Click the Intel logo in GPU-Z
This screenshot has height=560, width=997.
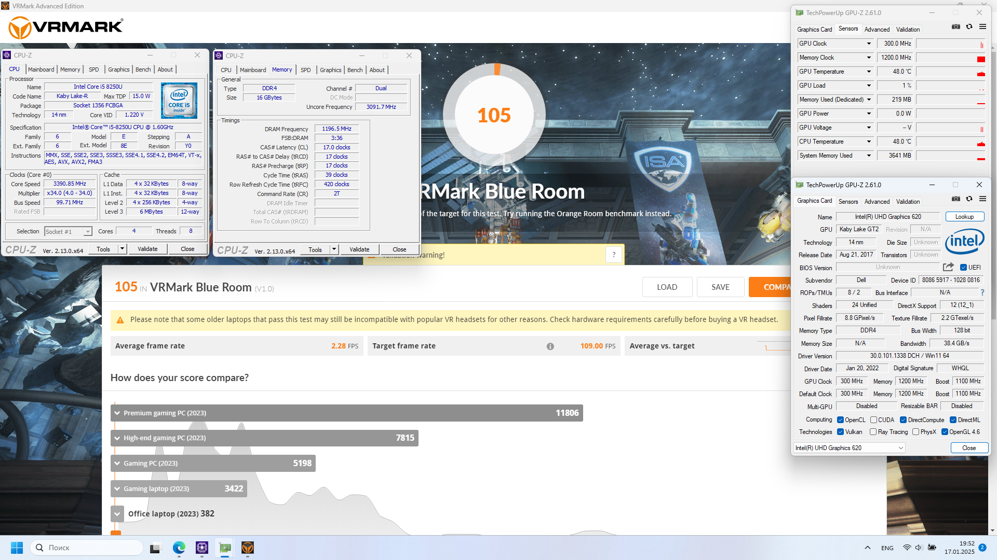(x=964, y=242)
